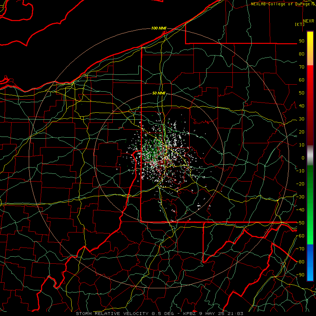
Task: Click the "-90" value on the velocity scale
Action: click(x=300, y=275)
